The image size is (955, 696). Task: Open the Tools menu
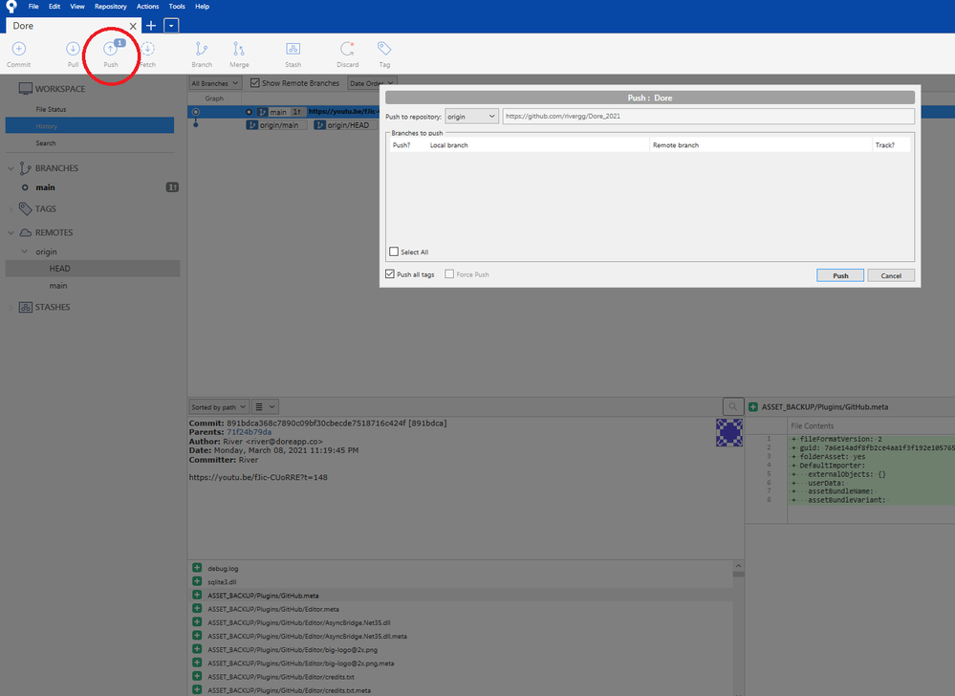[177, 7]
